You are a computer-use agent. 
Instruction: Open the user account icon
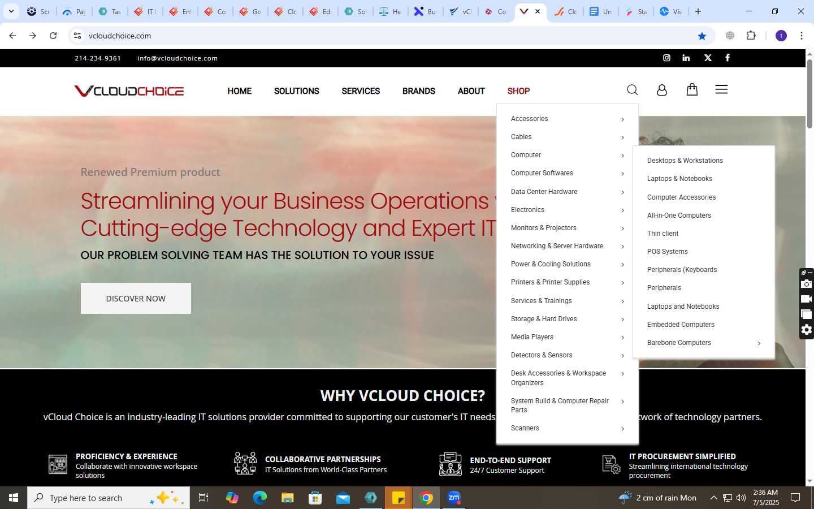point(662,90)
